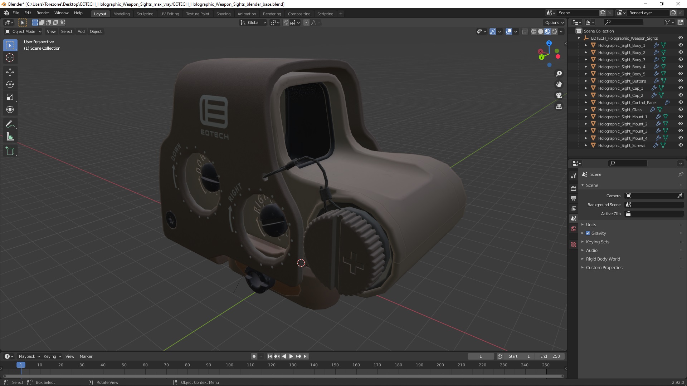687x386 pixels.
Task: Switch to the UV Editing workspace tab
Action: (x=169, y=14)
